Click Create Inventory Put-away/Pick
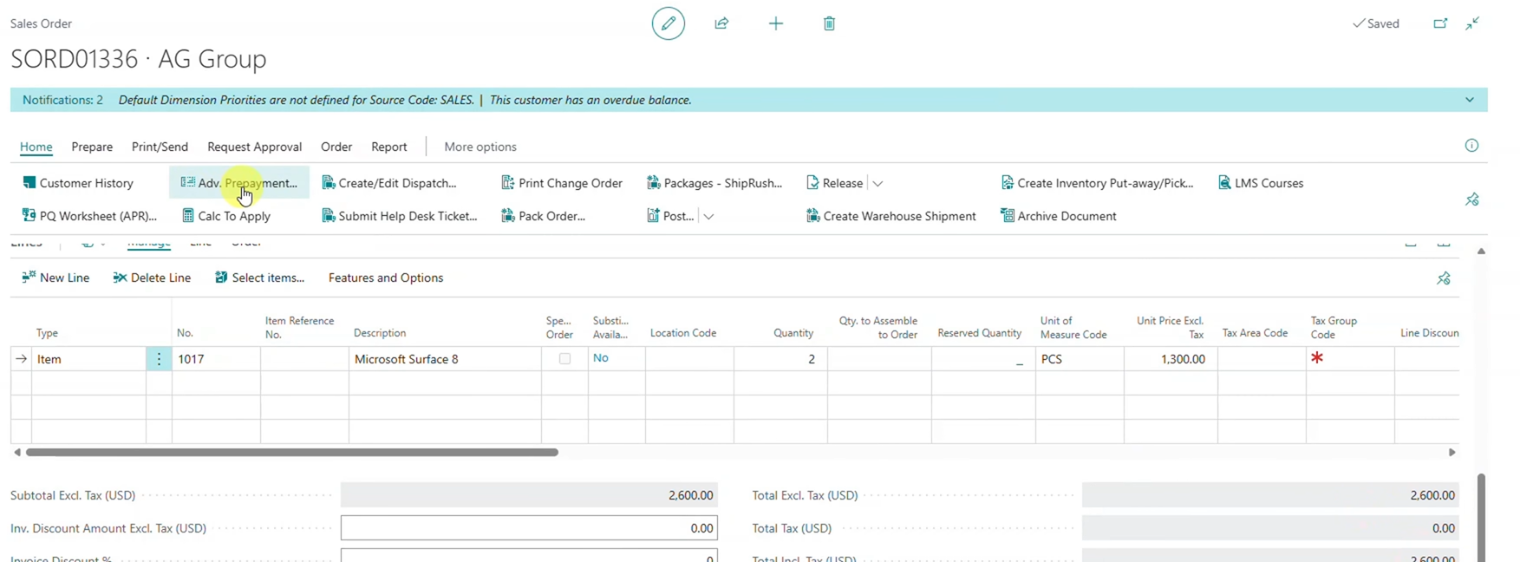The image size is (1520, 562). [x=1097, y=183]
